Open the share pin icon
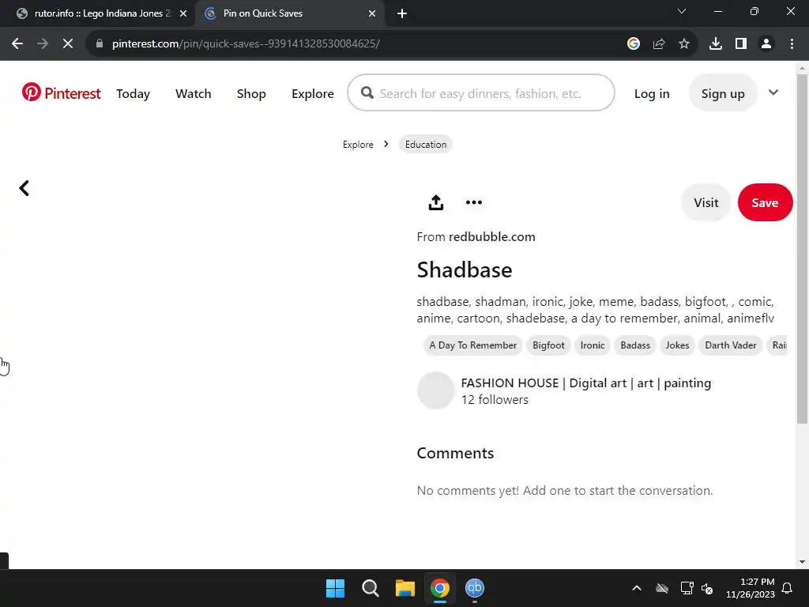Viewport: 809px width, 607px height. coord(436,202)
